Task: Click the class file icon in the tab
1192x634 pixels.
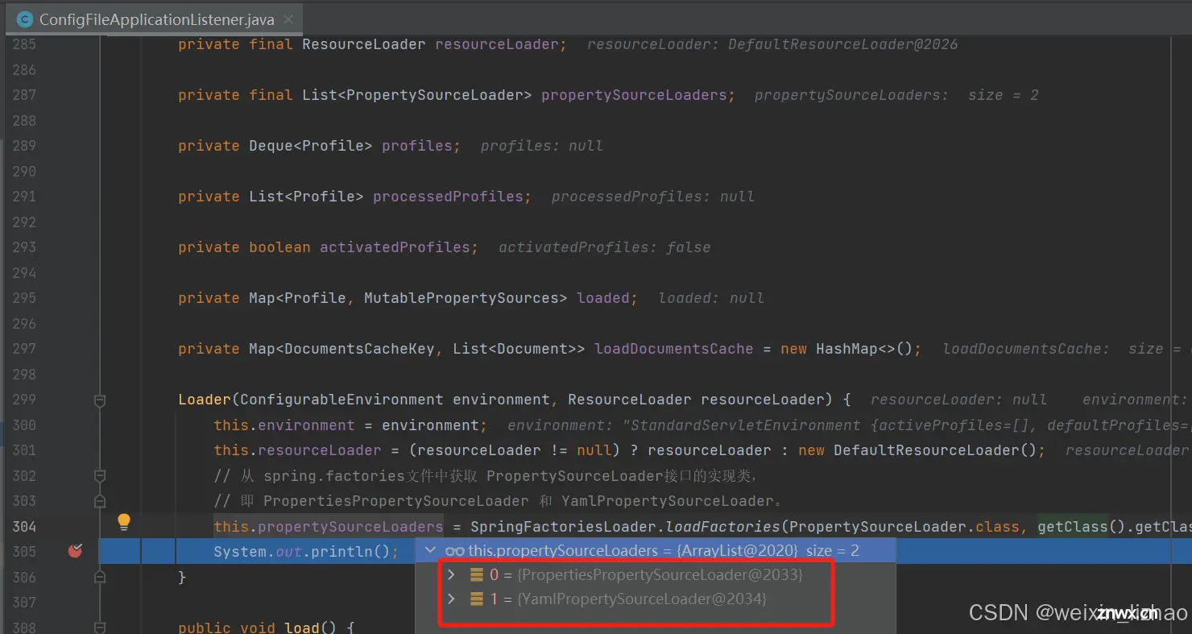Action: point(25,19)
